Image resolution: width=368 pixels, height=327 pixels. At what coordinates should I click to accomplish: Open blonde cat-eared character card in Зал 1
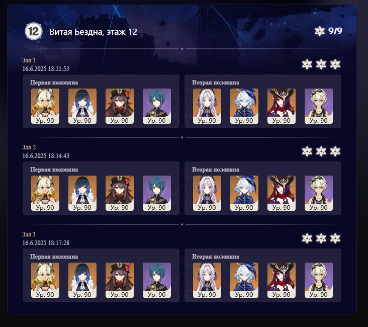point(45,106)
